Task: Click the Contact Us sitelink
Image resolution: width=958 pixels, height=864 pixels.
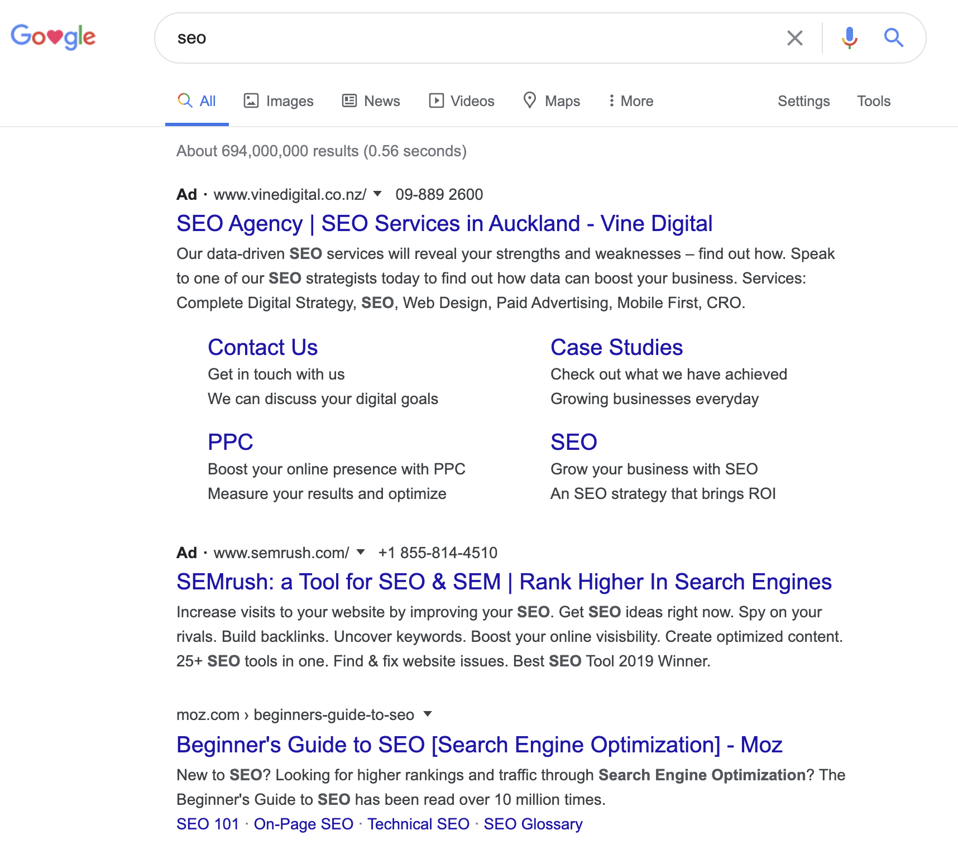Action: tap(262, 347)
